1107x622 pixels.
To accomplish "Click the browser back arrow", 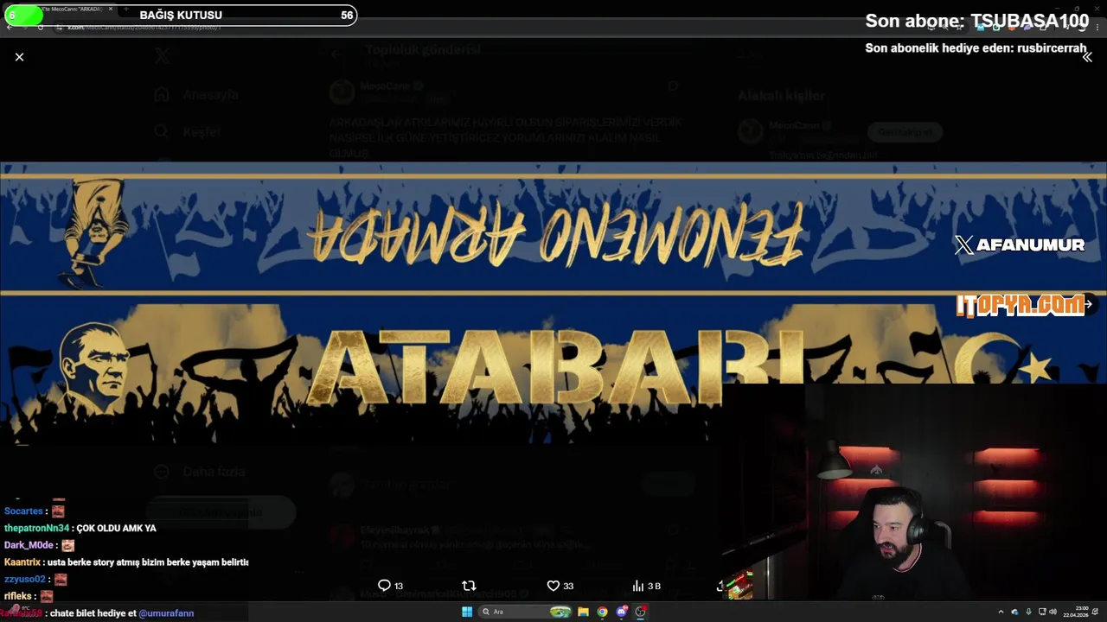I will point(9,28).
